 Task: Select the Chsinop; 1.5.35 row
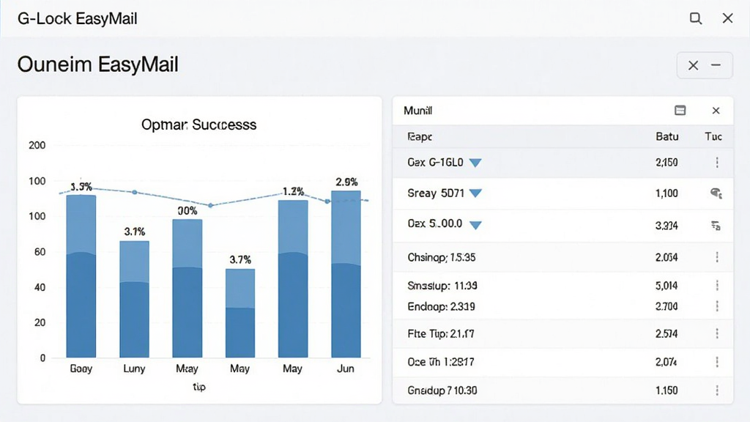(563, 257)
